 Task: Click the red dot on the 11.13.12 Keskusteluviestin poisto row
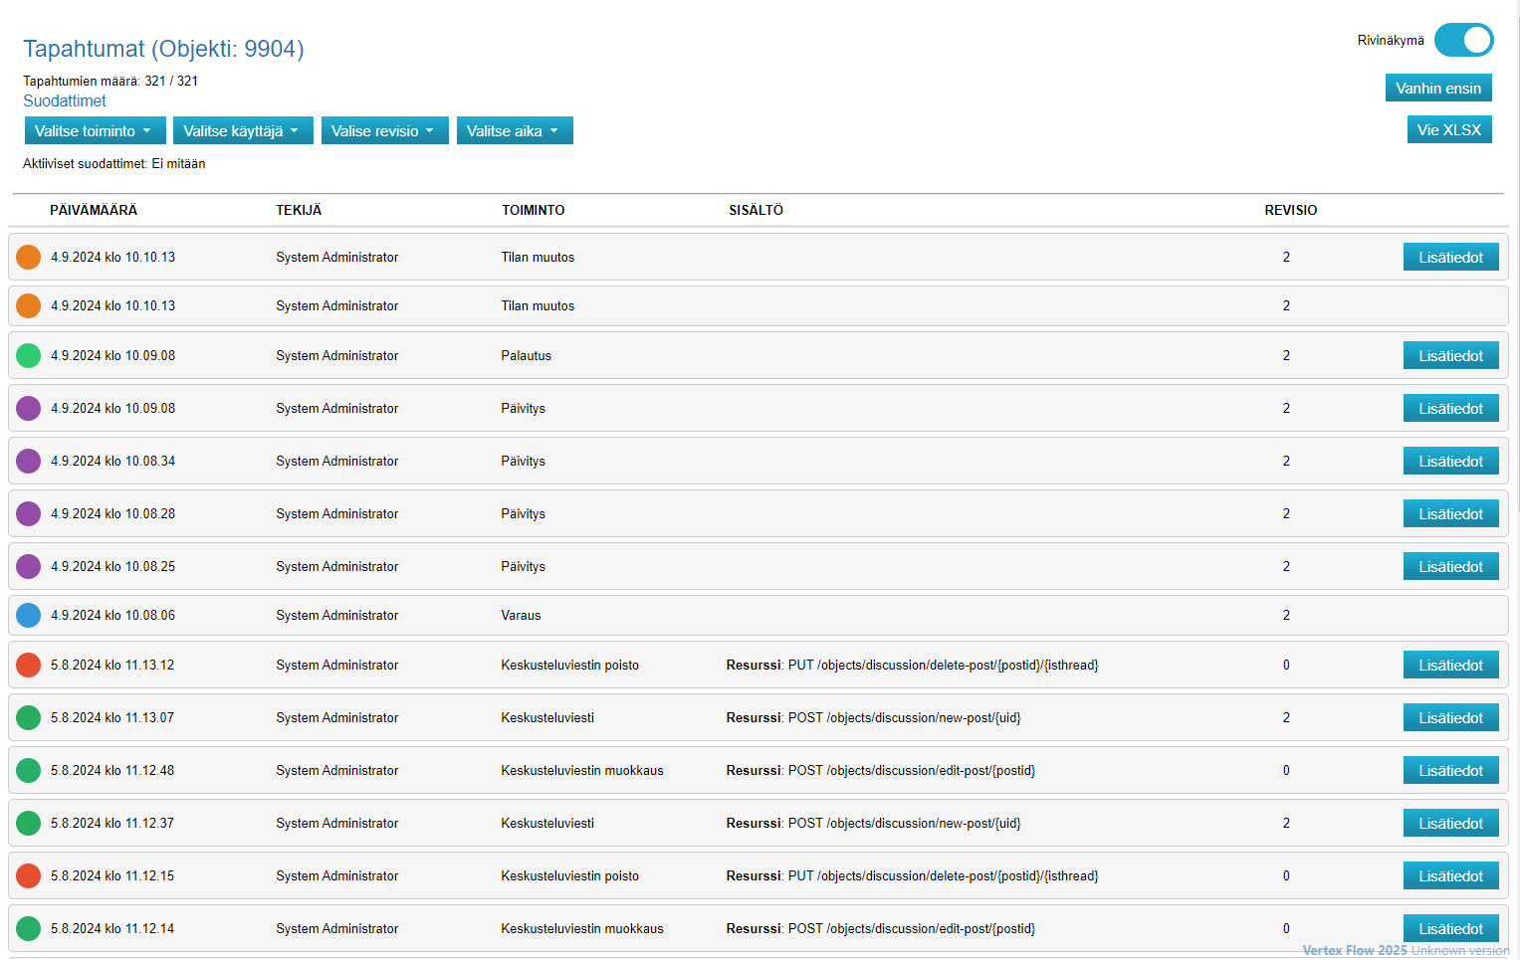click(x=29, y=665)
